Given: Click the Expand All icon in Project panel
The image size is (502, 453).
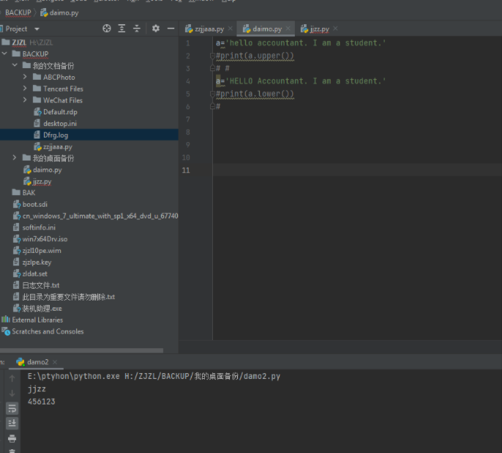Looking at the screenshot, I should click(121, 29).
